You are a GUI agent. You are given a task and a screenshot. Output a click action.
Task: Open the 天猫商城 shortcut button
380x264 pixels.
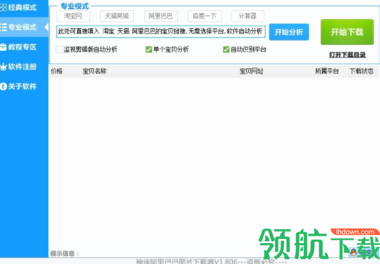click(117, 16)
